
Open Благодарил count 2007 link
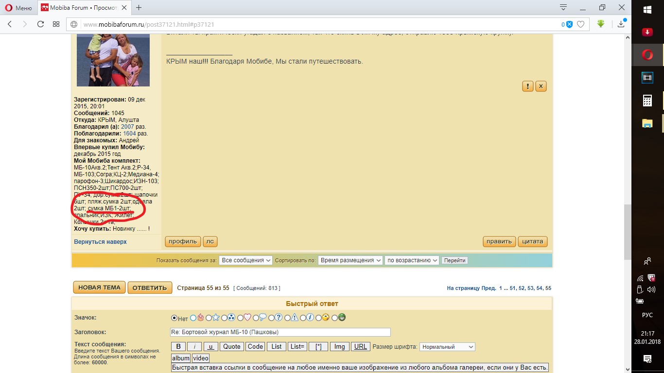[x=127, y=127]
